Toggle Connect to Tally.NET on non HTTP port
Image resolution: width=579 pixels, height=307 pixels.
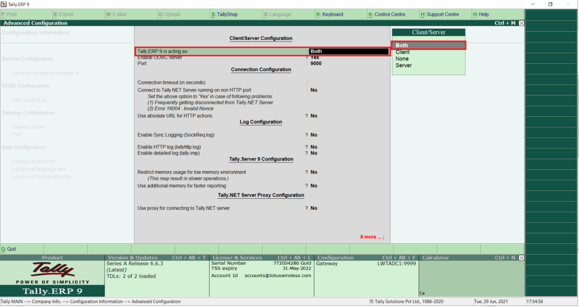pyautogui.click(x=313, y=90)
